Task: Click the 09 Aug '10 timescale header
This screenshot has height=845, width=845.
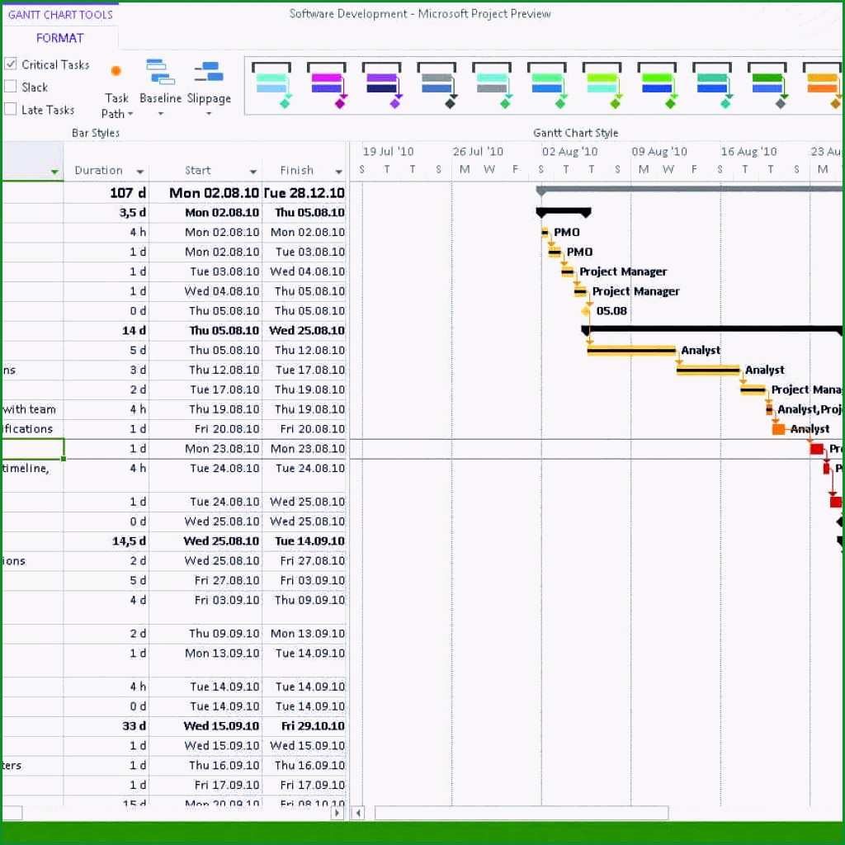Action: coord(659,152)
